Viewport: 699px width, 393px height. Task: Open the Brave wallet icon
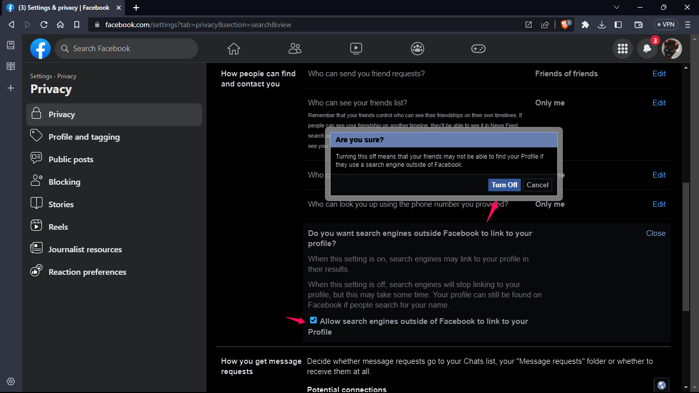pyautogui.click(x=639, y=25)
